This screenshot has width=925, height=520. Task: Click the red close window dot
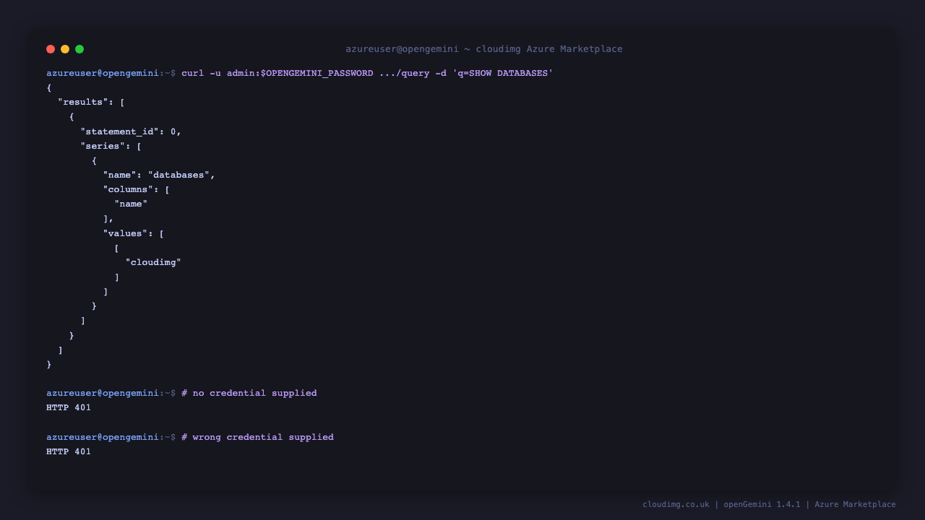point(51,49)
